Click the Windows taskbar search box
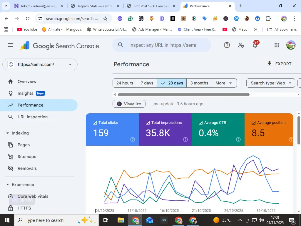The image size is (301, 226). [x=56, y=220]
